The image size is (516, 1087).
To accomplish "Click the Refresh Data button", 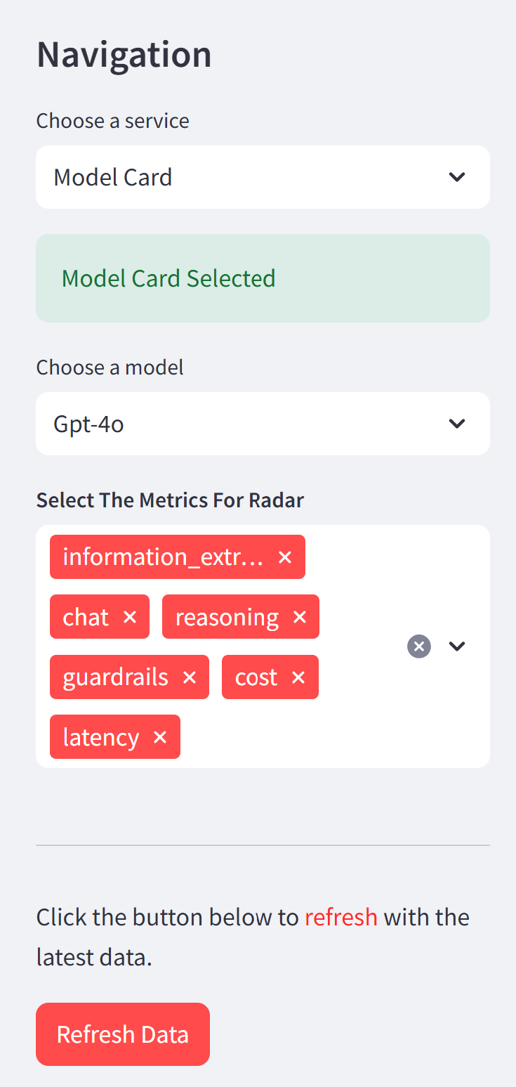I will (x=123, y=1034).
